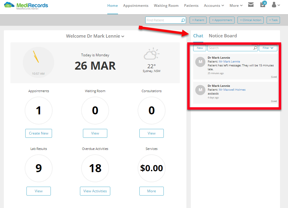The image size is (288, 208).
Task: Click the '4 days ago' timestamp
Action: [x=213, y=97]
